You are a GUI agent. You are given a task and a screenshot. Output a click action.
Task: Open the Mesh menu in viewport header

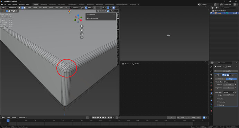tap(45, 8)
